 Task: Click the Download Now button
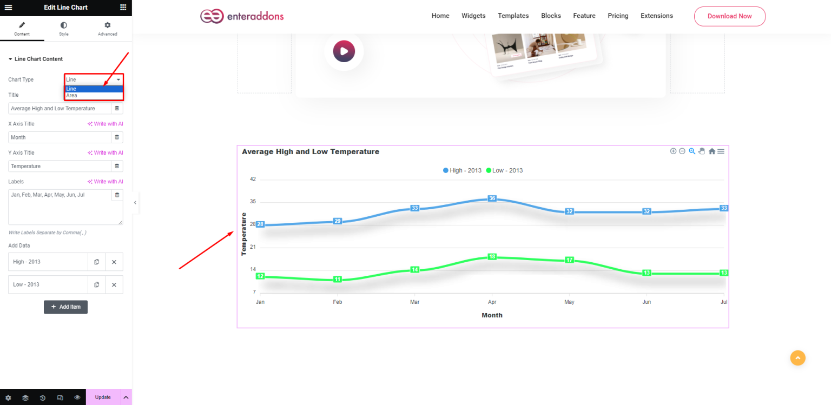729,16
